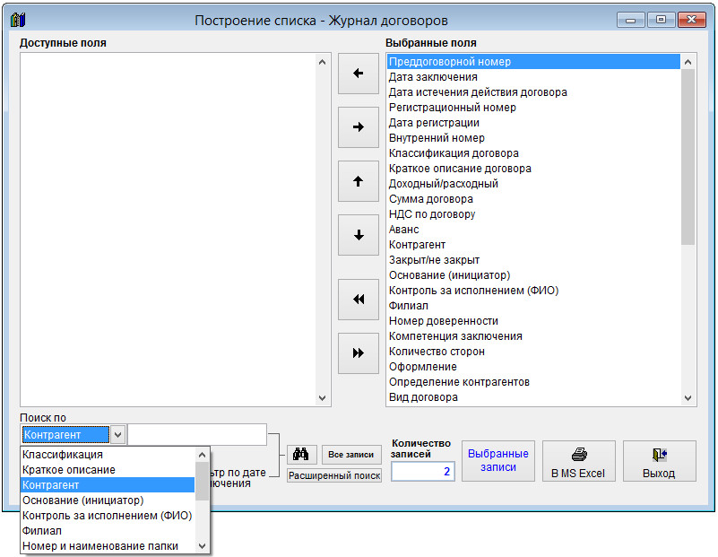Choose Классификация in the dropdown list

[x=108, y=455]
